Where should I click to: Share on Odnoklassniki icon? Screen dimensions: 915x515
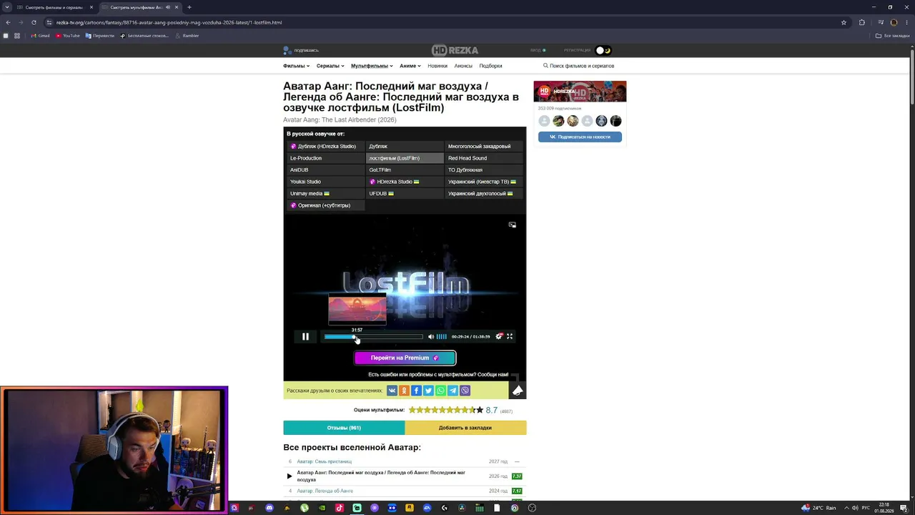[x=404, y=391]
